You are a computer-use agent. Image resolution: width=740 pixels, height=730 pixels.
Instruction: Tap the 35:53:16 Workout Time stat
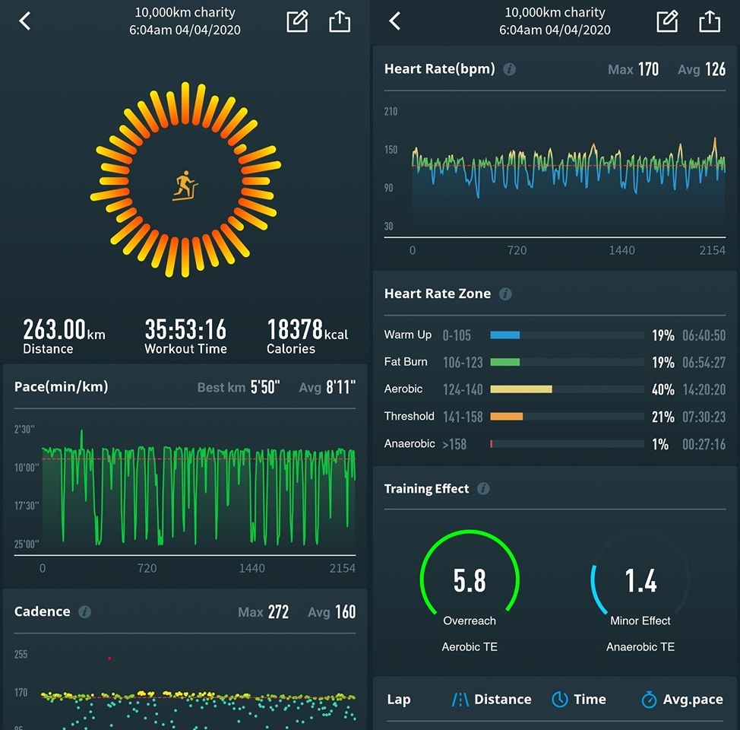[185, 336]
